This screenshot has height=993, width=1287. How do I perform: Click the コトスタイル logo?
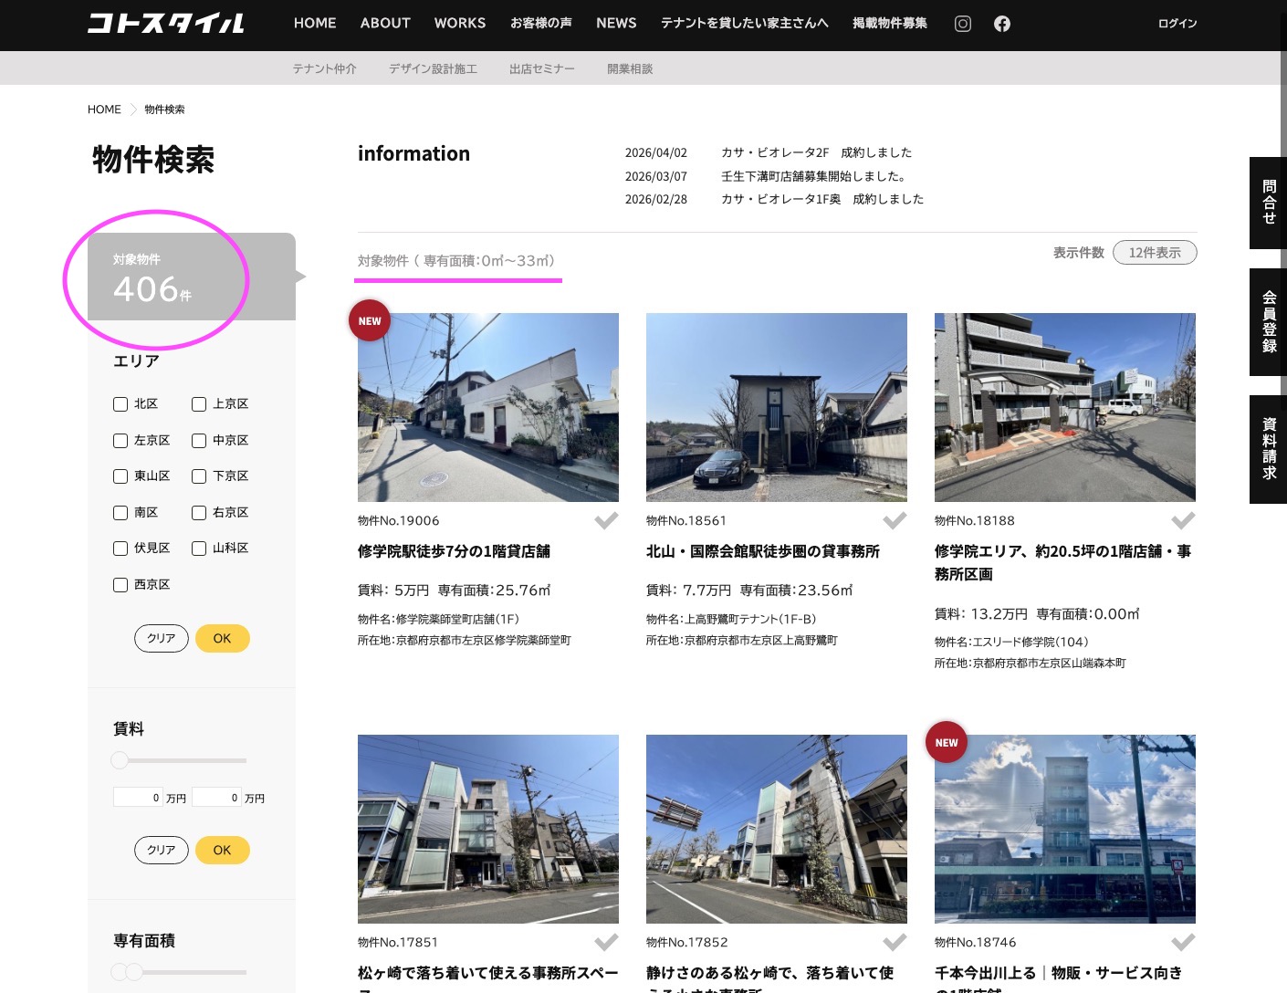[165, 24]
